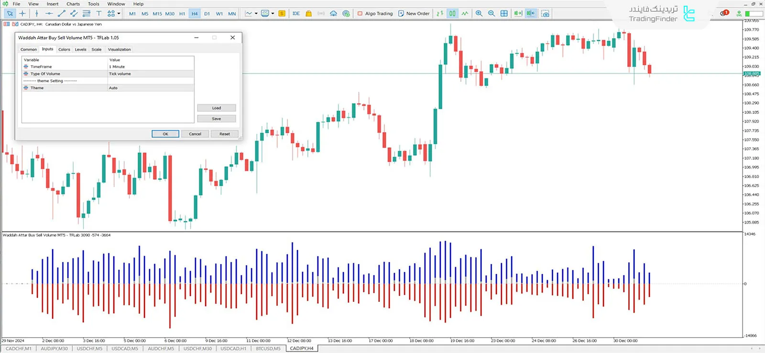Image resolution: width=765 pixels, height=353 pixels.
Task: Select the crosshair cursor tool
Action: 22,13
